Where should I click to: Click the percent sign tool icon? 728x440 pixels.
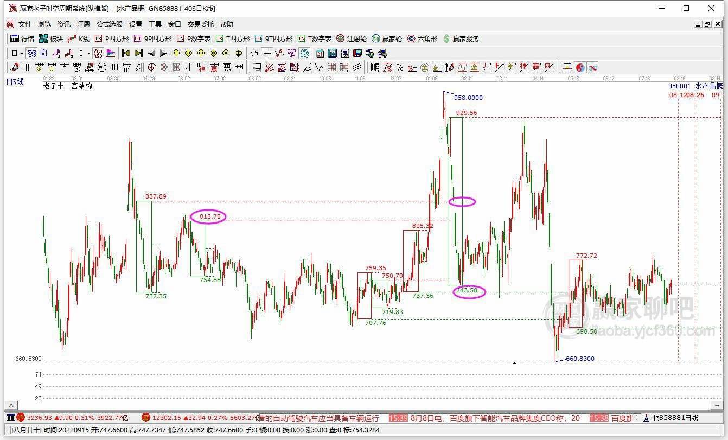[399, 67]
